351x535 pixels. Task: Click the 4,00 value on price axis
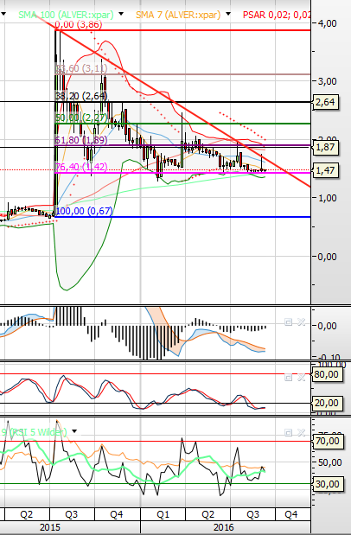[327, 23]
